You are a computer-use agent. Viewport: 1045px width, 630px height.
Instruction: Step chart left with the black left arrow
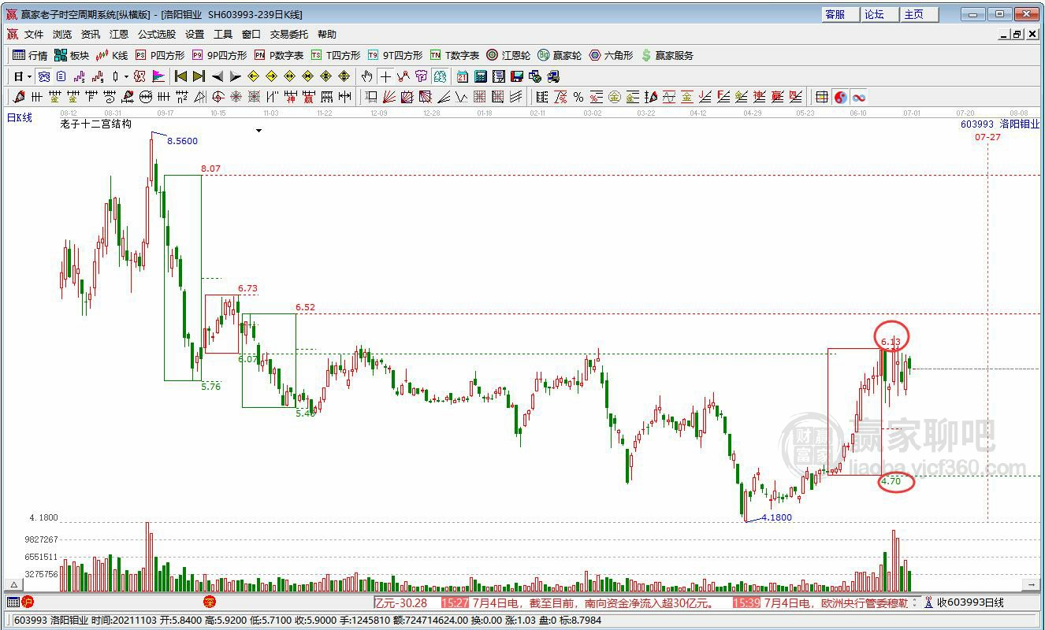pyautogui.click(x=217, y=76)
